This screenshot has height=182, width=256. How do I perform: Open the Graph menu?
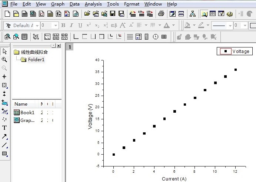58,4
